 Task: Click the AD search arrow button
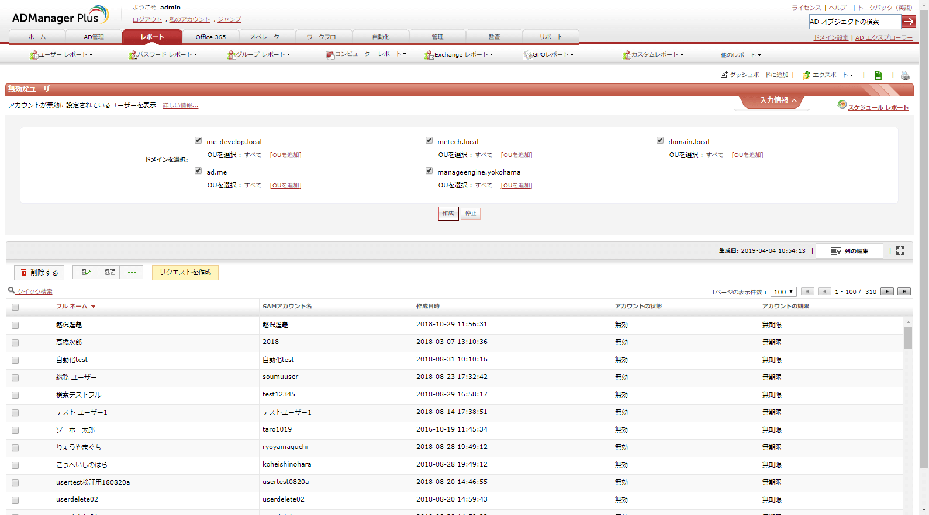tap(909, 22)
